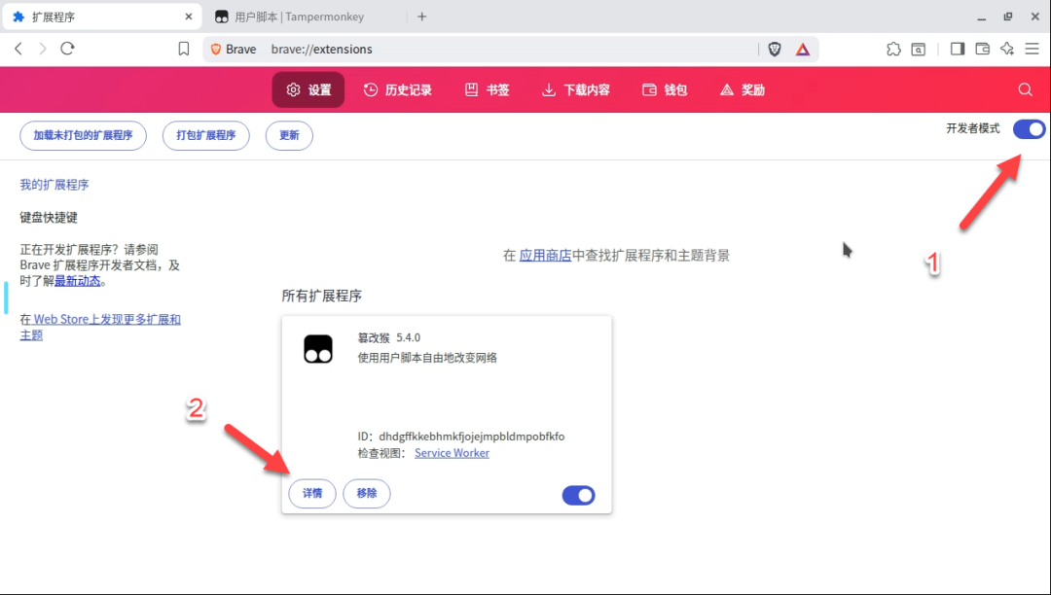1051x595 pixels.
Task: Open the toolbar icon left of the sidebar toggle
Action: [x=919, y=49]
